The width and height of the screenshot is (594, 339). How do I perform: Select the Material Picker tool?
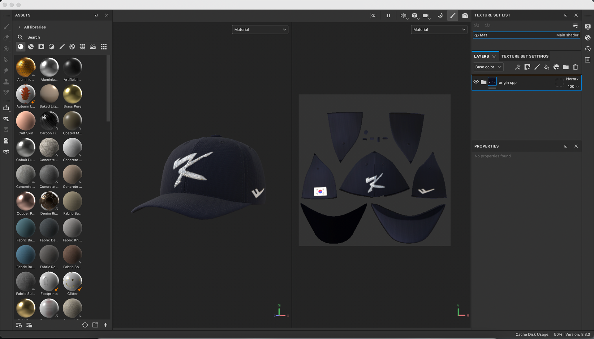click(6, 93)
